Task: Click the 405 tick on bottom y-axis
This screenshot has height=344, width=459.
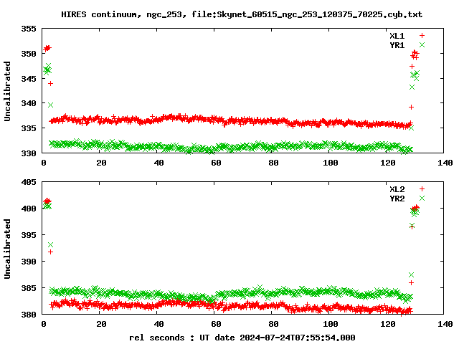Action: [29, 182]
